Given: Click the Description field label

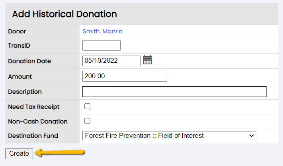Looking at the screenshot, I should pos(25,92).
